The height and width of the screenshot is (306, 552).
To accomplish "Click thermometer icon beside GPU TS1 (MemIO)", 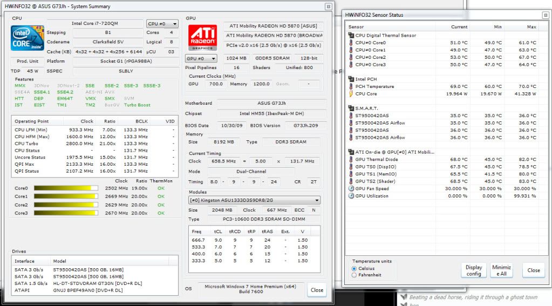I will [351, 174].
